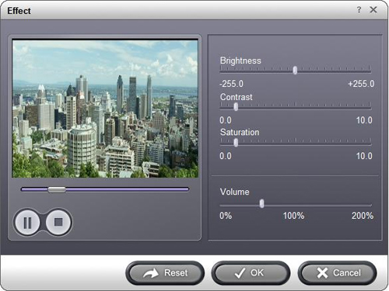This screenshot has height=291, width=389.
Task: Click the Volume slider handle
Action: 262,203
